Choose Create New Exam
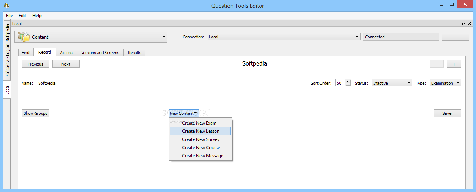This screenshot has height=192, width=476. (x=200, y=123)
